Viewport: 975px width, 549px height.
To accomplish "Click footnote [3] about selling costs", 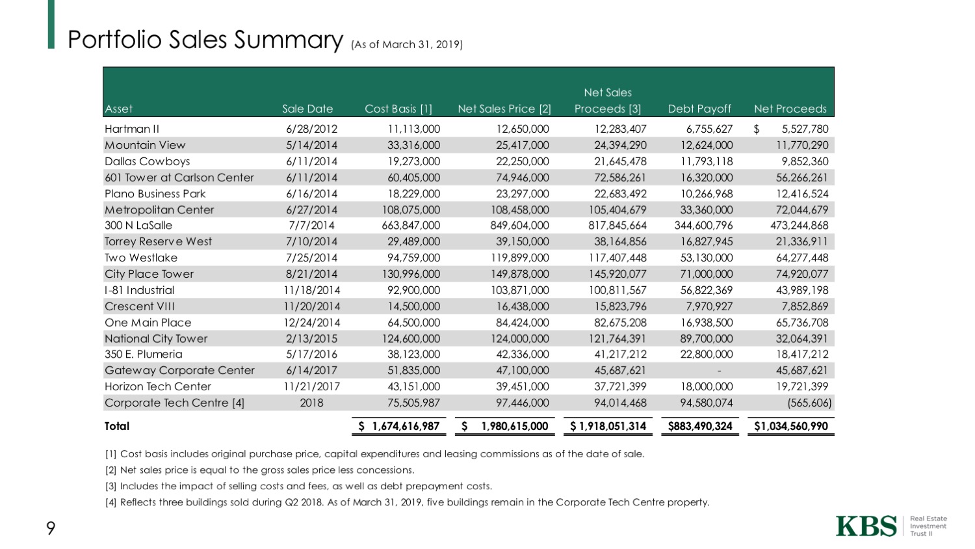I will [x=298, y=486].
